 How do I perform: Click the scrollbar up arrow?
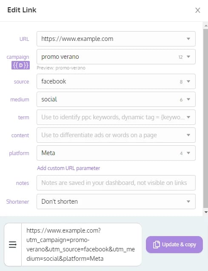coord(205,26)
